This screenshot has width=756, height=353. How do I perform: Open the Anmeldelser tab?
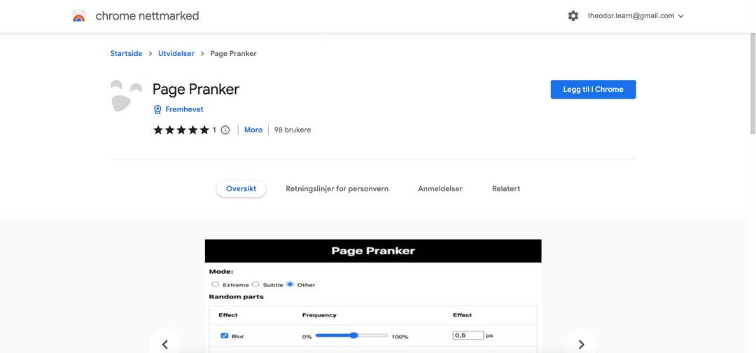440,188
